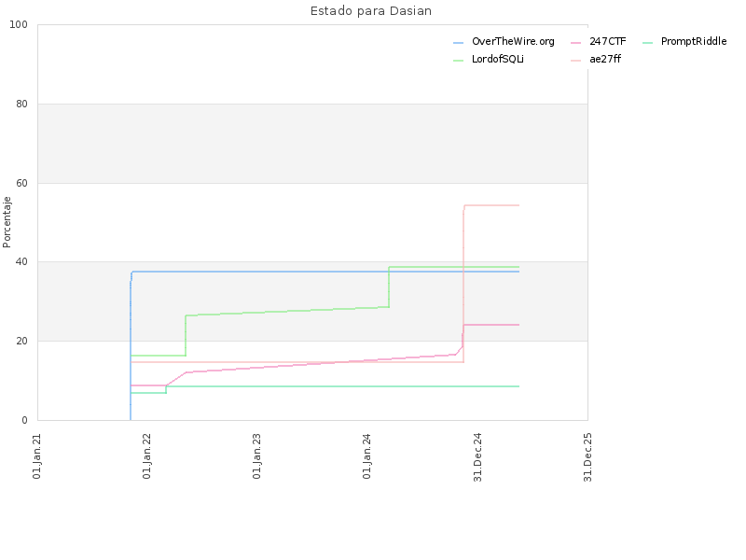The width and height of the screenshot is (746, 560).
Task: Toggle the PromptRiddle series legend label
Action: click(693, 42)
